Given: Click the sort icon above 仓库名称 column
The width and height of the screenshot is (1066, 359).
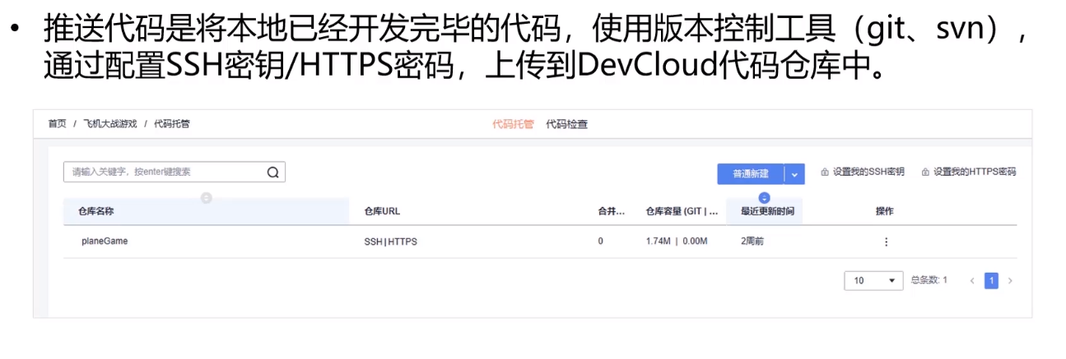Looking at the screenshot, I should click(x=207, y=198).
